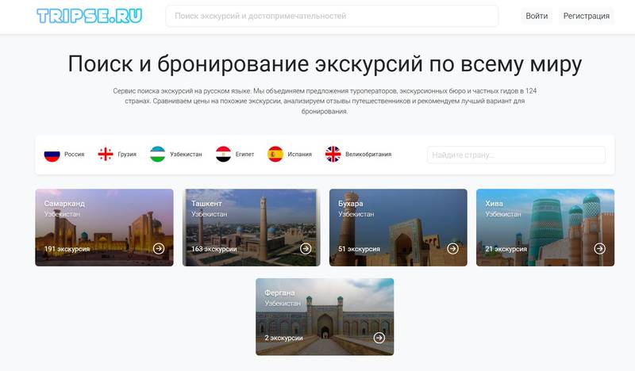Select the Russia flag icon
The height and width of the screenshot is (371, 635).
[x=52, y=155]
